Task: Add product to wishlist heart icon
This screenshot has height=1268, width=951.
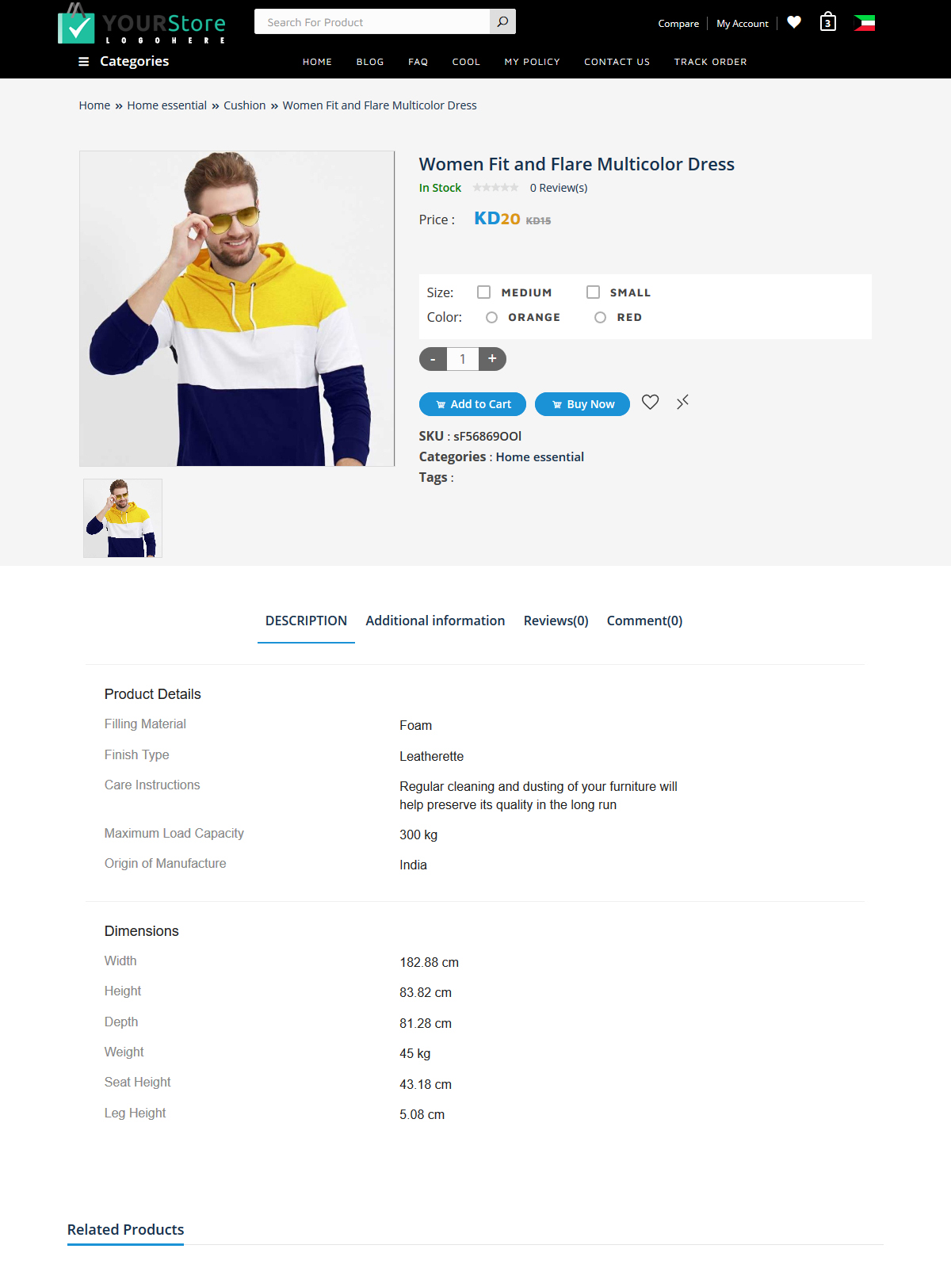Action: (650, 403)
